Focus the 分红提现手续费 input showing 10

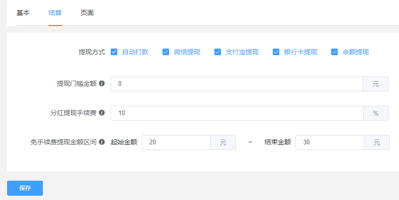tap(237, 113)
